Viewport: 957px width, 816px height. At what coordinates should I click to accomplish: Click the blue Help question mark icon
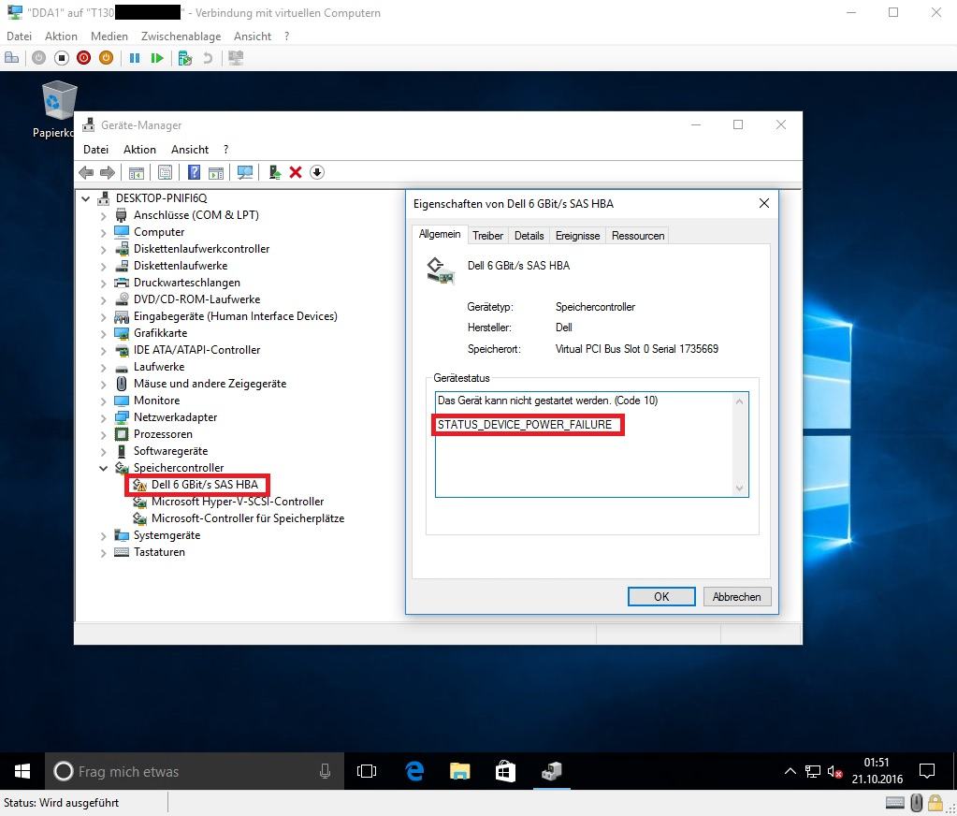[194, 173]
